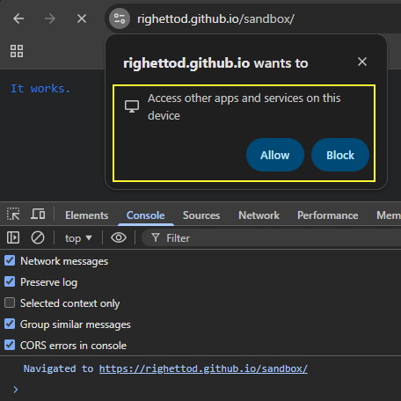Clear console with the circle-slash icon
401x401 pixels.
[38, 237]
